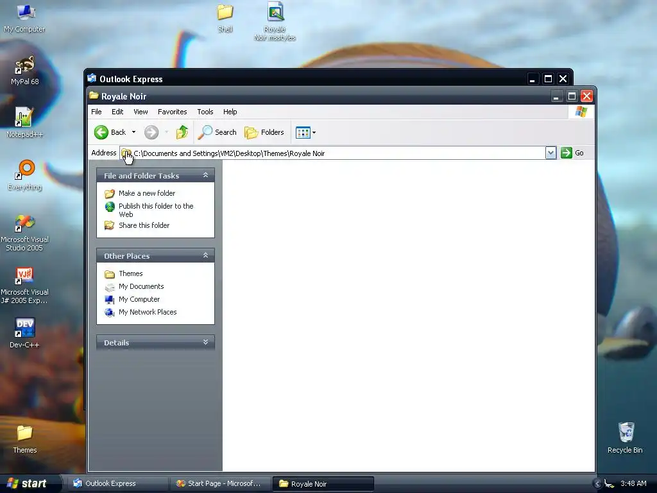This screenshot has width=657, height=493.
Task: Expand the address bar dropdown arrow
Action: [550, 153]
